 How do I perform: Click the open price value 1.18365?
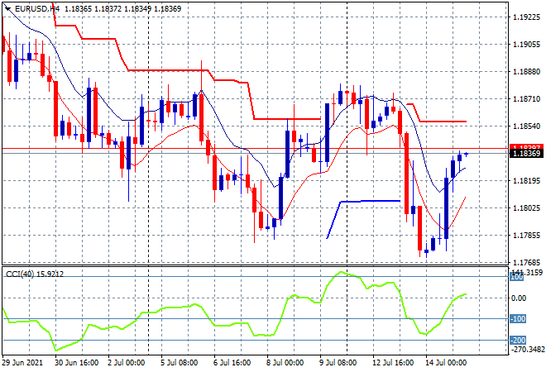[79, 9]
